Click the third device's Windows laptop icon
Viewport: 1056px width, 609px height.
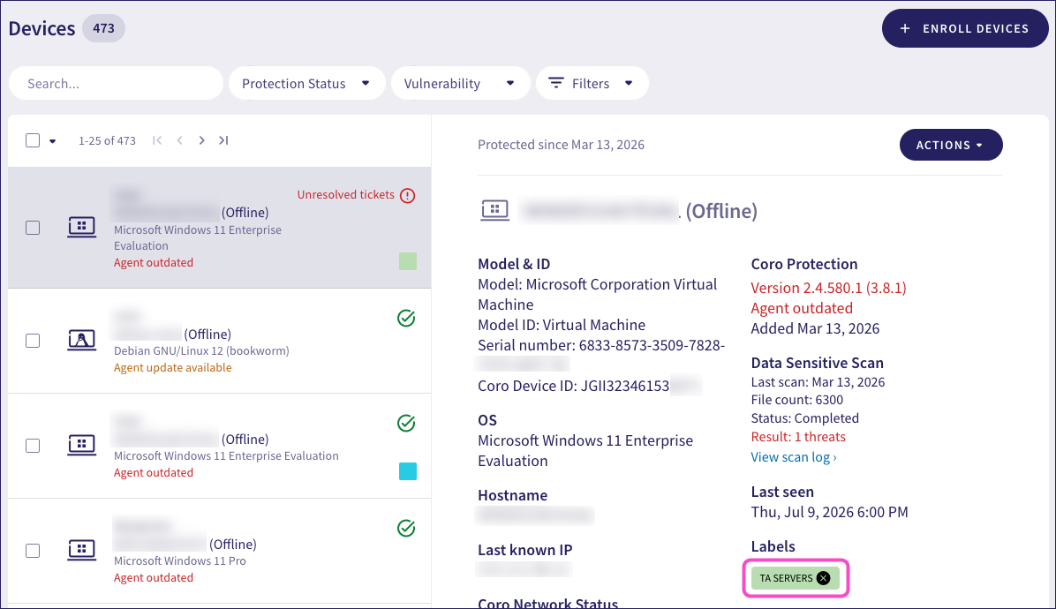pyautogui.click(x=81, y=445)
